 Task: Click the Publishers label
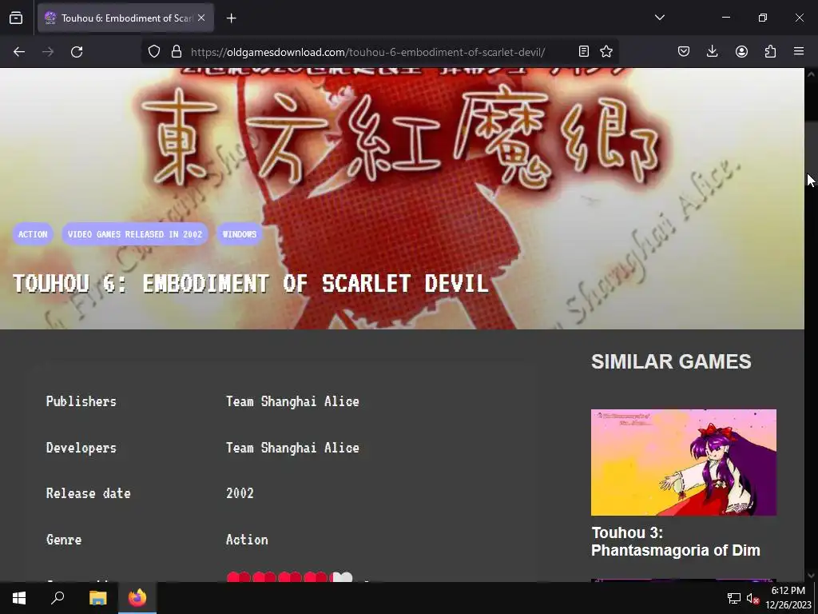[81, 401]
